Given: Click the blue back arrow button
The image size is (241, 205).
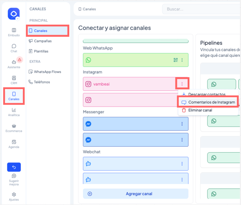Looking at the screenshot, I should coord(14,167).
